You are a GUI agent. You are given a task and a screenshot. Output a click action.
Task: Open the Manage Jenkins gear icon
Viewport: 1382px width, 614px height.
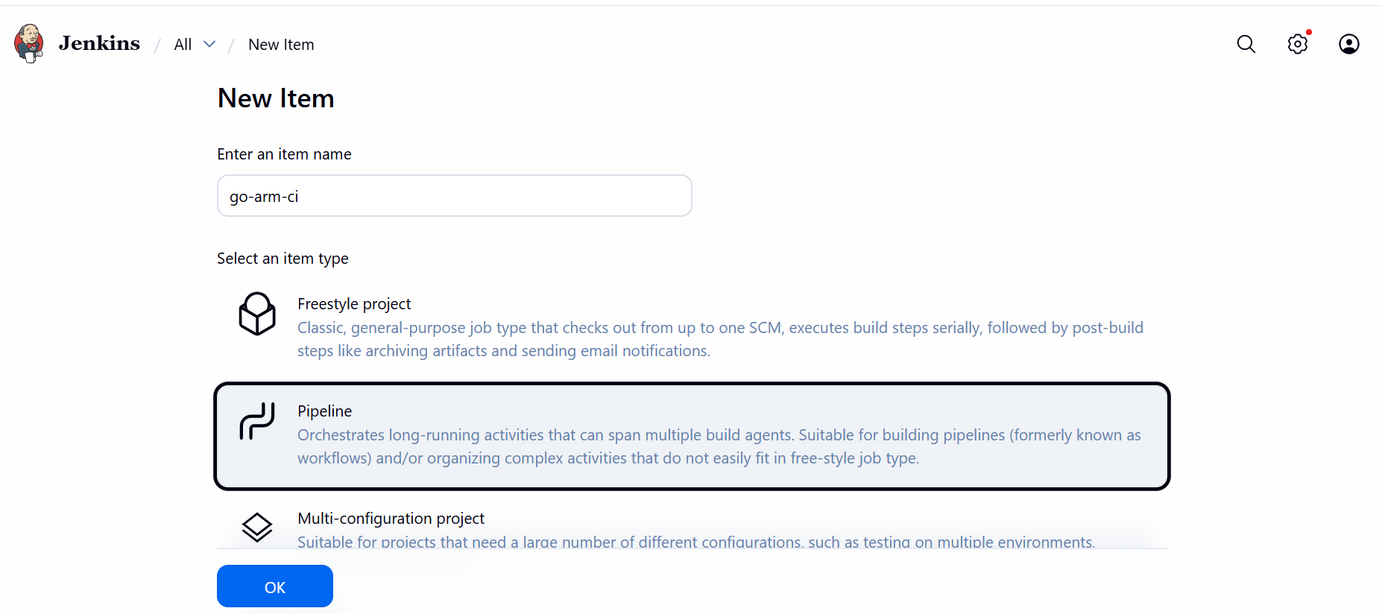(x=1297, y=44)
